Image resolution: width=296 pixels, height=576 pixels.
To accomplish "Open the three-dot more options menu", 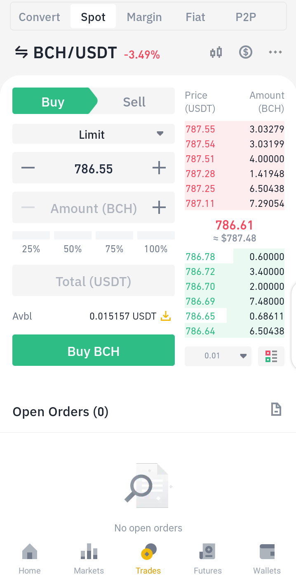I will click(275, 52).
